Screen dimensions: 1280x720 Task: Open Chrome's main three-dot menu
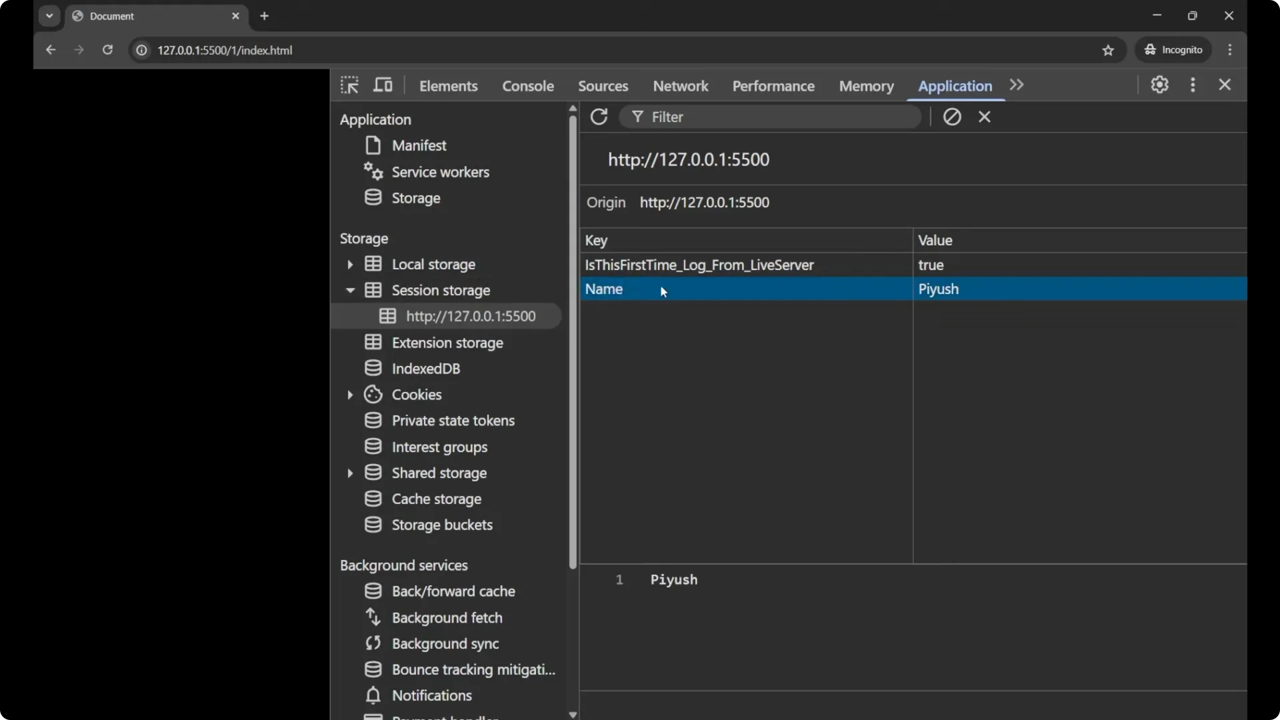click(x=1230, y=49)
